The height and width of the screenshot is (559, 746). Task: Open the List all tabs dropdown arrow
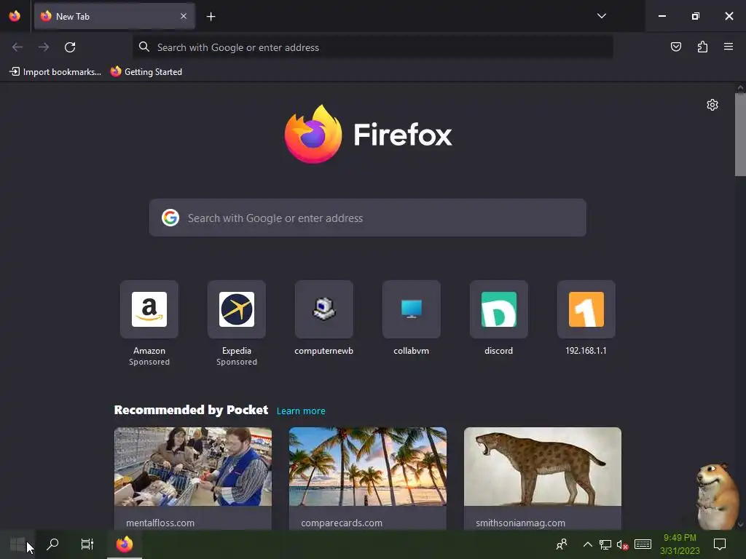coord(601,16)
